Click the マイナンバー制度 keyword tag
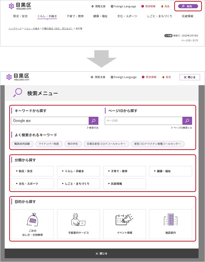The height and width of the screenshot is (262, 205). click(49, 144)
